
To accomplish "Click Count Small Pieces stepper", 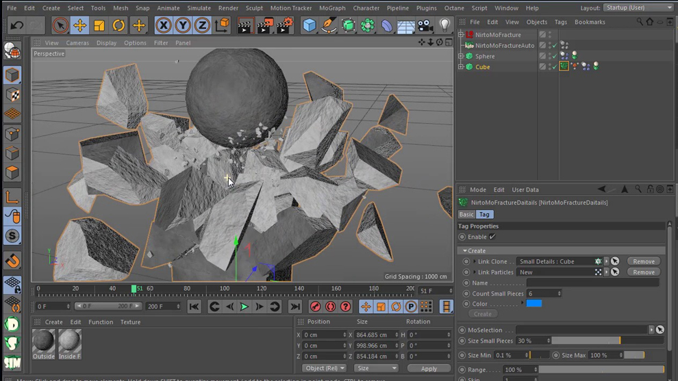I will point(559,293).
